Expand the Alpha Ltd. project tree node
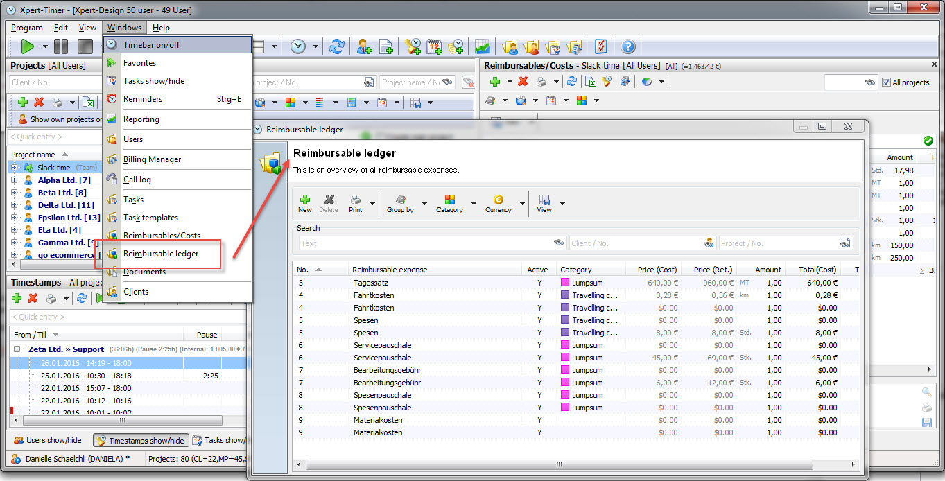 pos(15,180)
